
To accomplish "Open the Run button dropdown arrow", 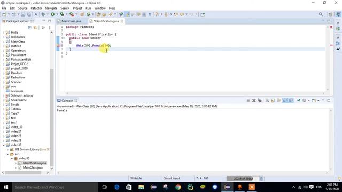I will [x=57, y=14].
